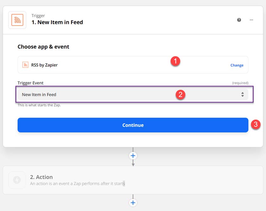Open the help question mark icon
Image resolution: width=266 pixels, height=211 pixels.
tap(239, 20)
